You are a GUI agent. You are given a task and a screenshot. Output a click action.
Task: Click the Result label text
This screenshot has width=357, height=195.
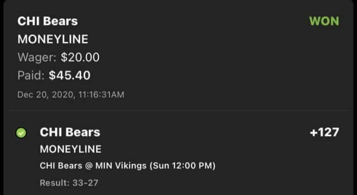click(54, 183)
